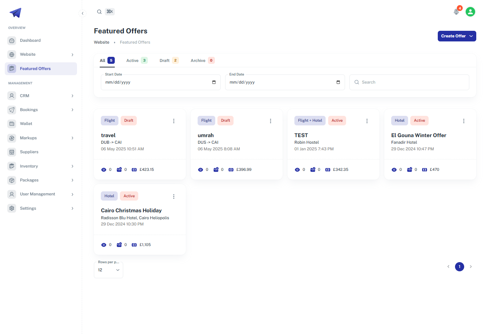Open End Date calendar picker icon

[x=338, y=82]
